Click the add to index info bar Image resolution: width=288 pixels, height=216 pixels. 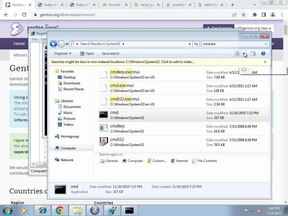pos(123,62)
